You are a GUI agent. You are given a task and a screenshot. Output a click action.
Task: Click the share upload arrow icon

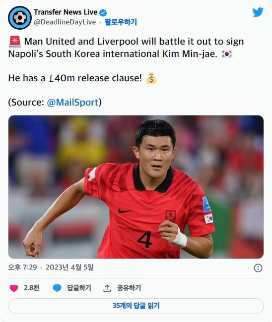click(x=107, y=288)
